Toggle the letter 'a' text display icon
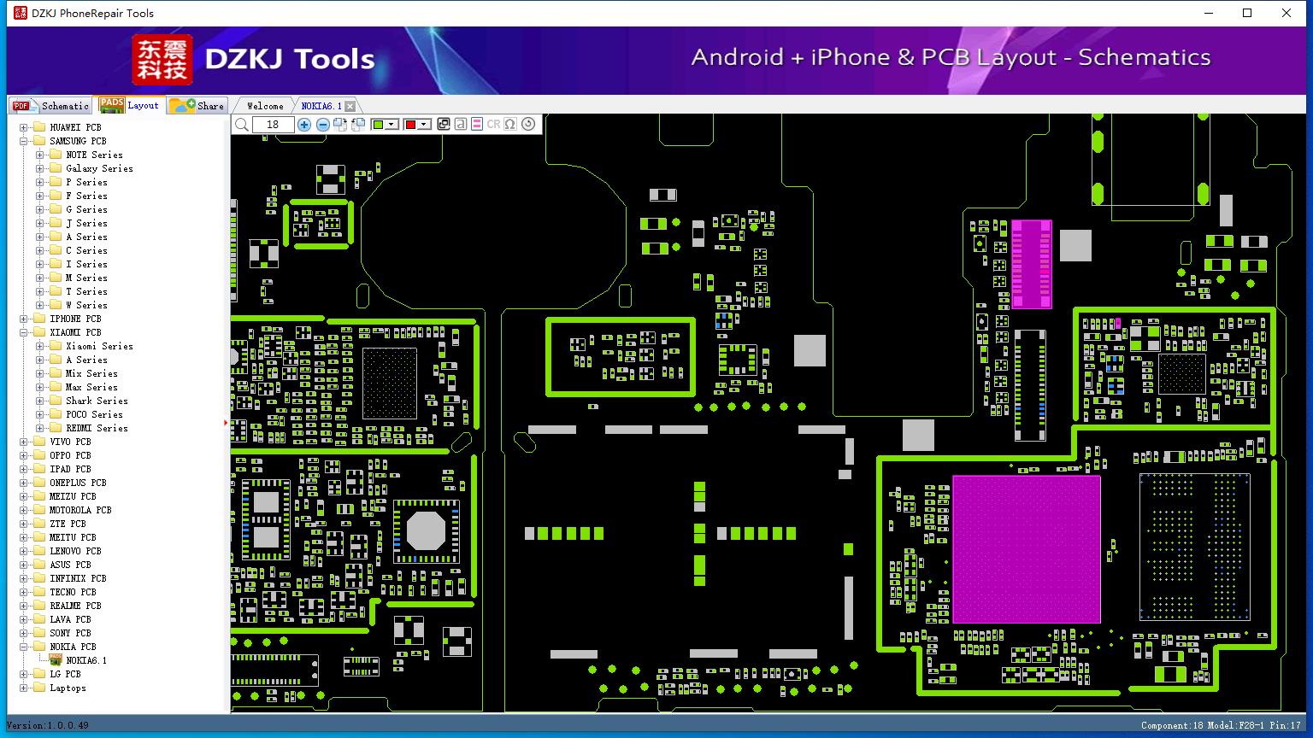 (x=461, y=125)
